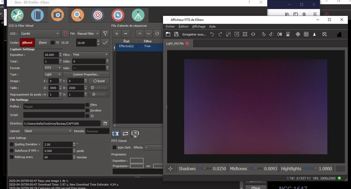351x189 pixels.
Task: Open the Guide bullseye module
Action: click(98, 15)
